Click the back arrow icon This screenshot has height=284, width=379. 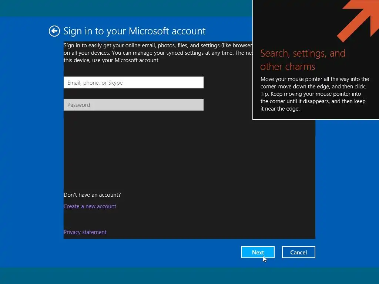[54, 31]
